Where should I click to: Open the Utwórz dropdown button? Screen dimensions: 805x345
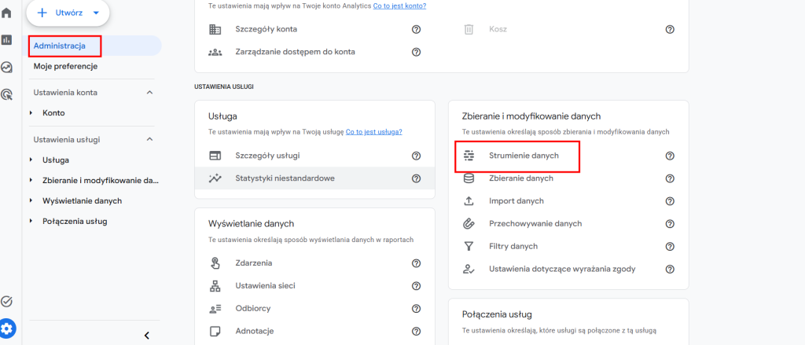68,13
